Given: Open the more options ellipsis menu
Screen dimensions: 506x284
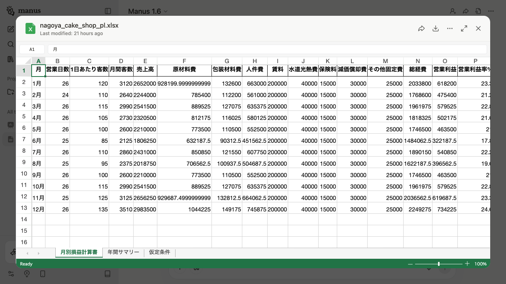Looking at the screenshot, I should 450,28.
